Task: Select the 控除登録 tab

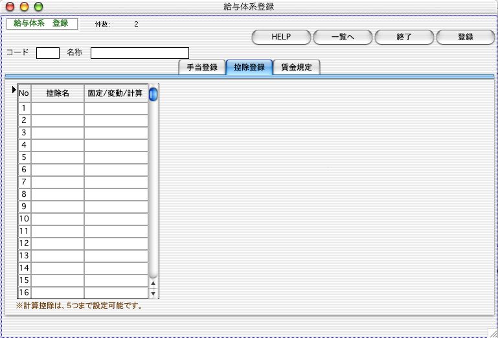Action: tap(249, 67)
